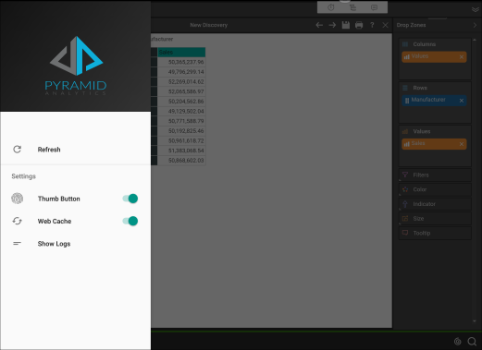The height and width of the screenshot is (350, 482).
Task: Click search magnifier icon at bottom right
Action: click(472, 342)
